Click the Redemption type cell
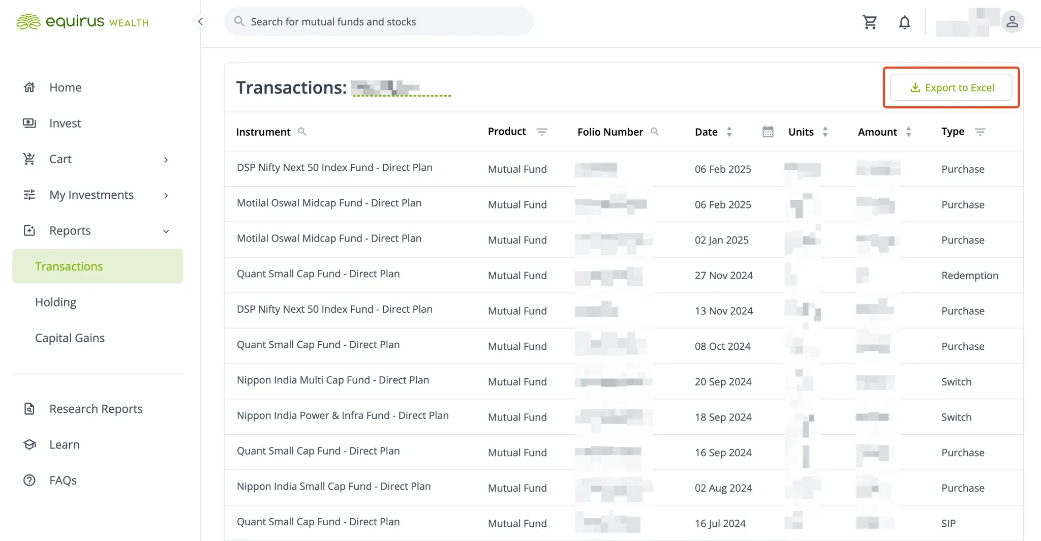 (x=970, y=275)
